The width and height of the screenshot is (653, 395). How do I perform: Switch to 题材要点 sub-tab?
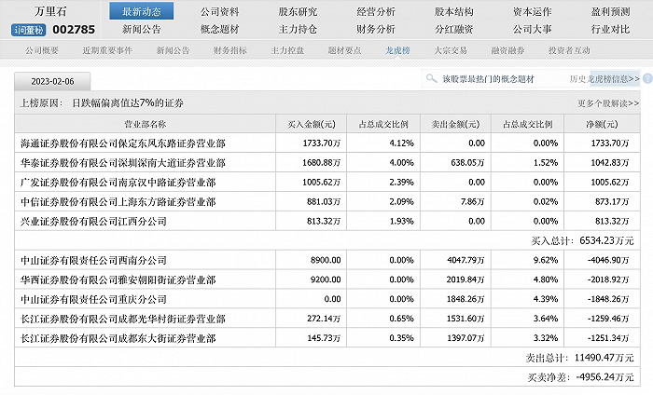tap(344, 50)
